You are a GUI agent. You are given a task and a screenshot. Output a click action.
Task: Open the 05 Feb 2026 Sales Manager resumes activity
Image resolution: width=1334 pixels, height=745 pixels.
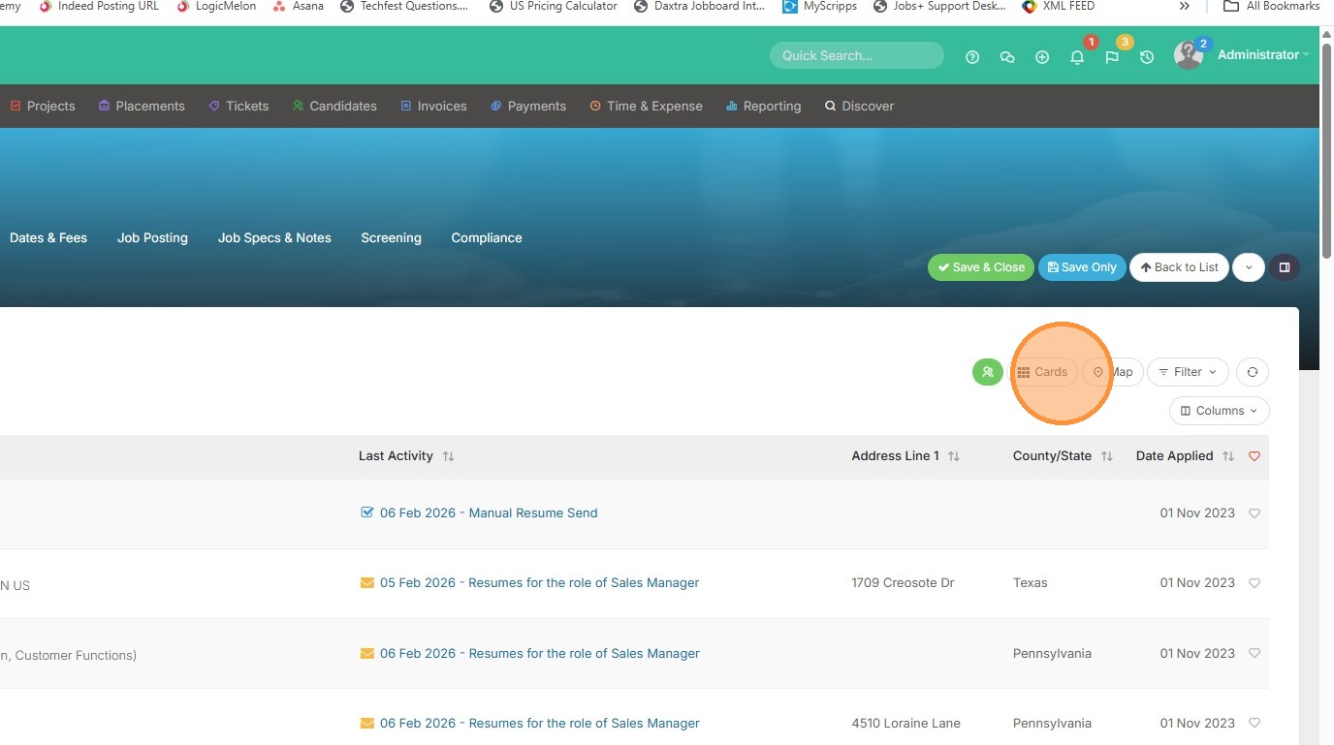(539, 583)
